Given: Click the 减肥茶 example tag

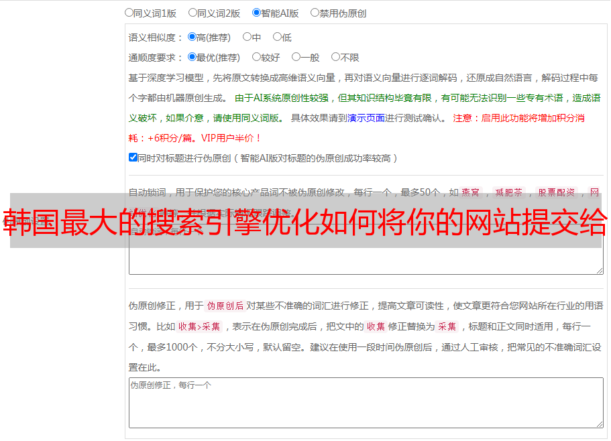Looking at the screenshot, I should coord(509,192).
